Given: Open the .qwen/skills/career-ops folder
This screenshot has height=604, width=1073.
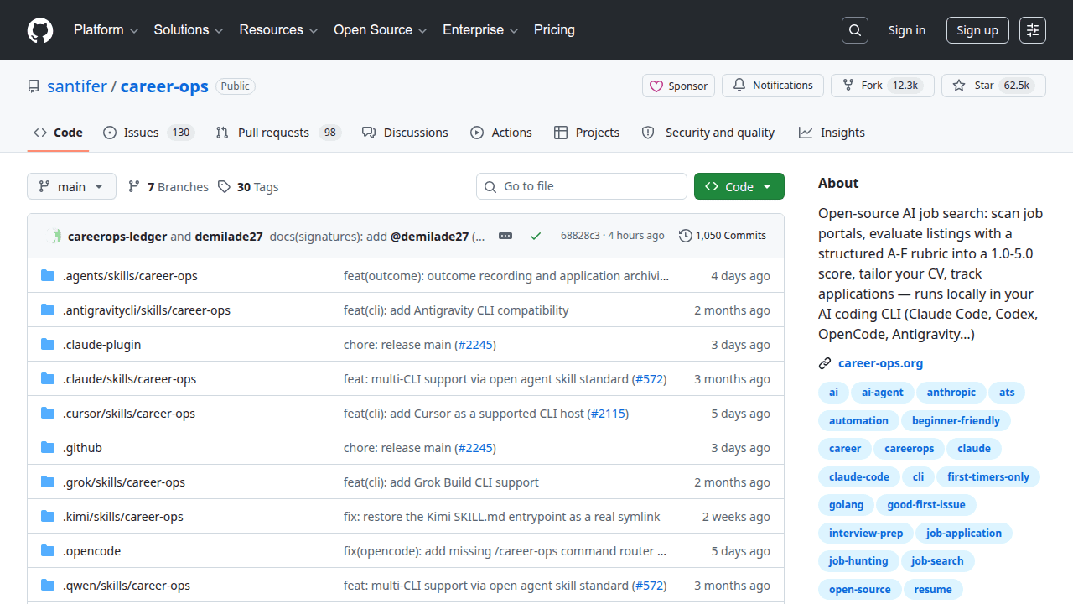Looking at the screenshot, I should pyautogui.click(x=127, y=586).
